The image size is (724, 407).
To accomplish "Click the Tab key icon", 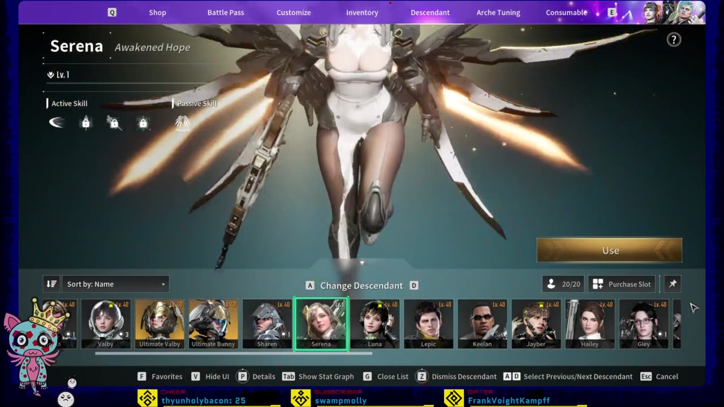I will click(x=288, y=376).
